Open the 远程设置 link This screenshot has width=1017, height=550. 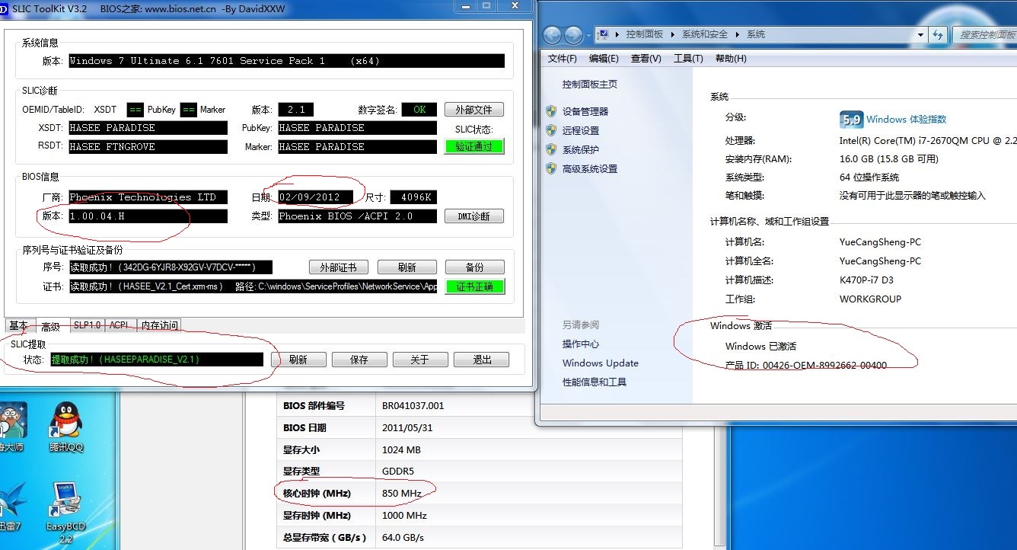pos(581,130)
